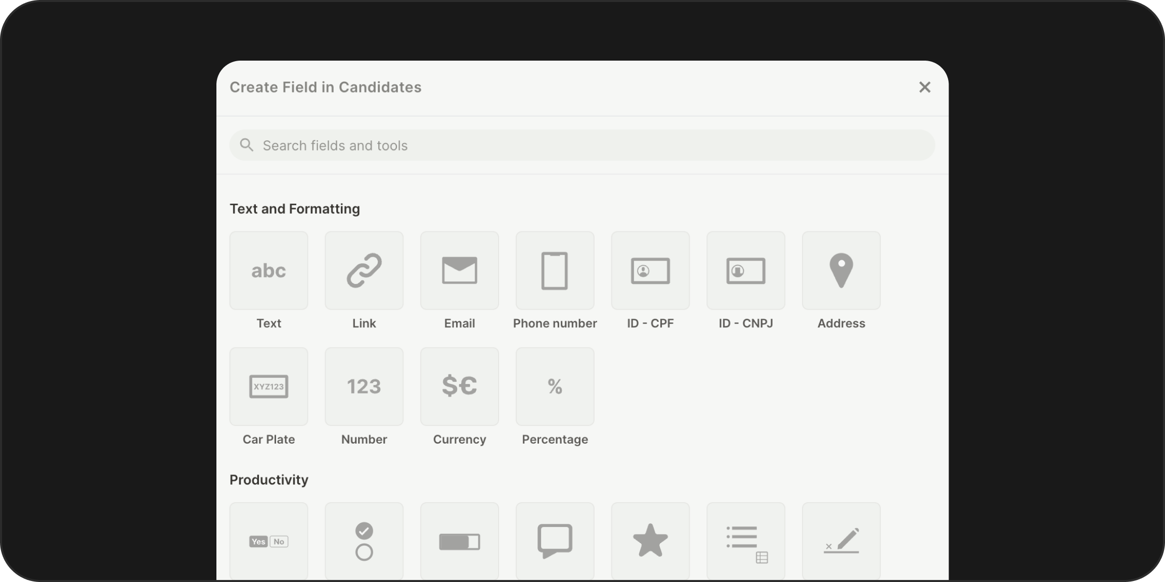Select the Text field type icon
1165x582 pixels.
(268, 270)
